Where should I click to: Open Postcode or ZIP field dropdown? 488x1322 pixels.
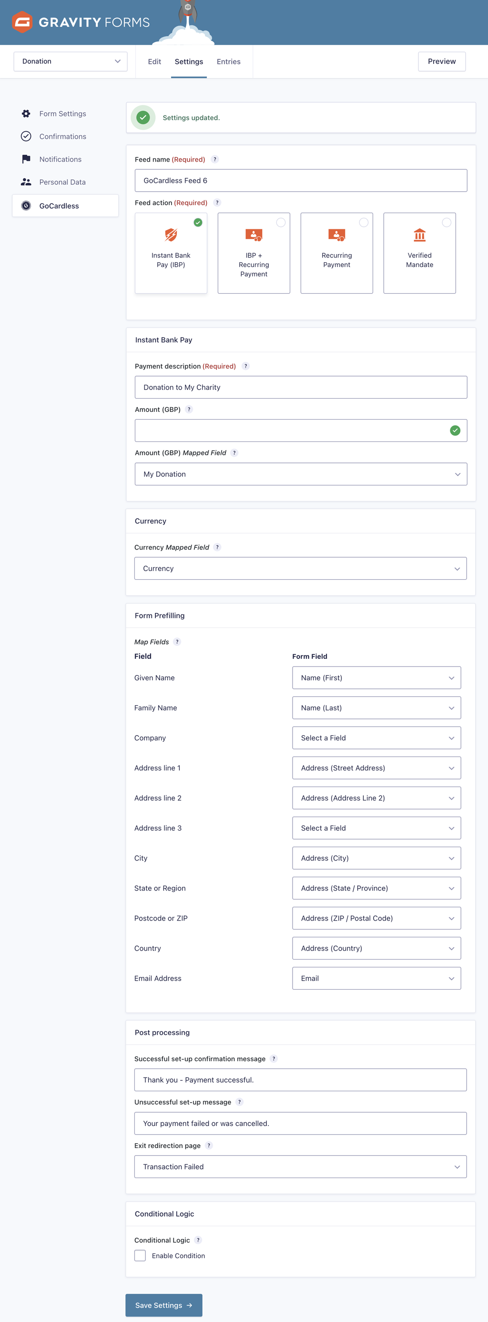coord(376,918)
